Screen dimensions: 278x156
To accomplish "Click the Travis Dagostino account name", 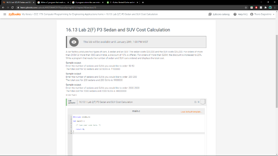I will pos(263,14).
